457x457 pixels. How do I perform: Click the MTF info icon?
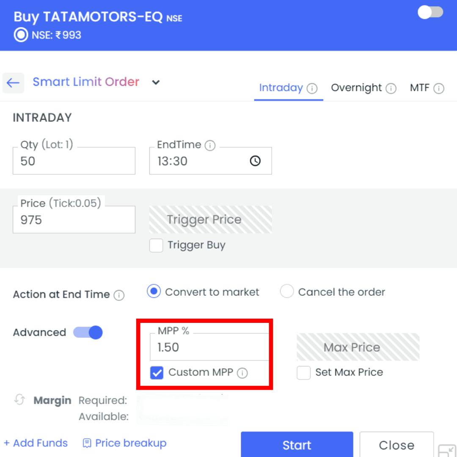pos(439,88)
